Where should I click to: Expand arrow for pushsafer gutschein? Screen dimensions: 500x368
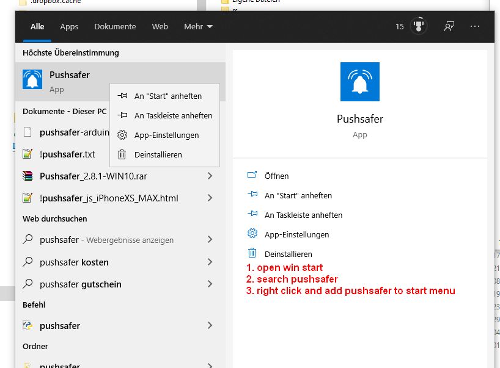point(210,284)
